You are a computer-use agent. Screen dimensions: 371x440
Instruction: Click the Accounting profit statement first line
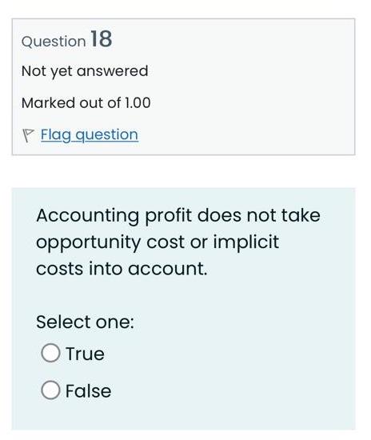tap(178, 216)
